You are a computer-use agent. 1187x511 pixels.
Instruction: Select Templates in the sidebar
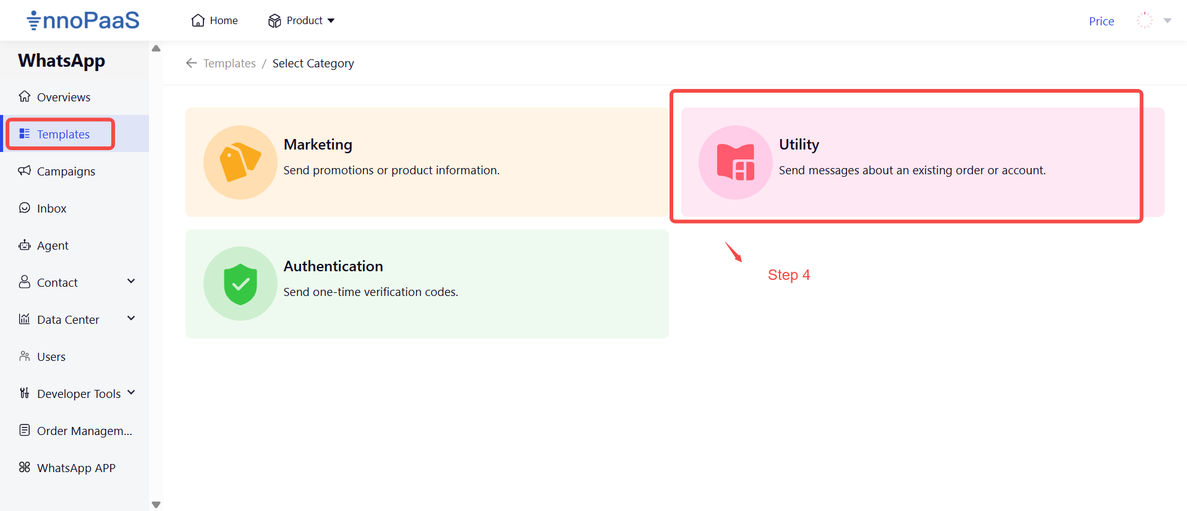[63, 134]
